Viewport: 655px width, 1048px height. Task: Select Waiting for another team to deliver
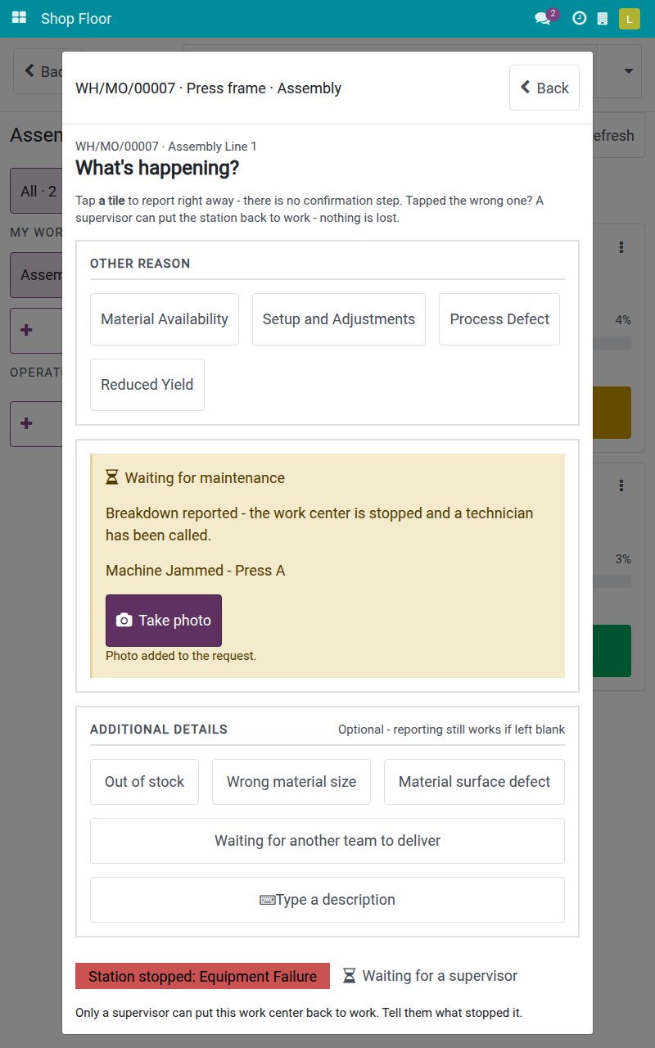(x=327, y=841)
